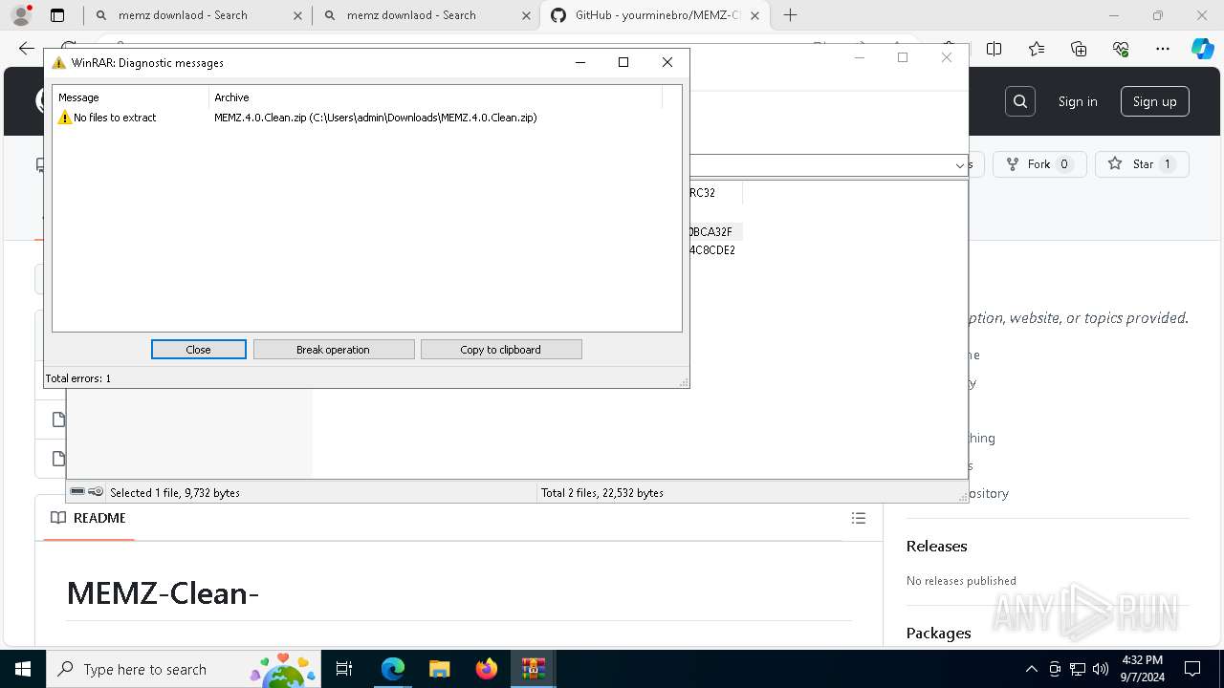Click the network tray icon
The height and width of the screenshot is (688, 1224).
coord(1078,669)
